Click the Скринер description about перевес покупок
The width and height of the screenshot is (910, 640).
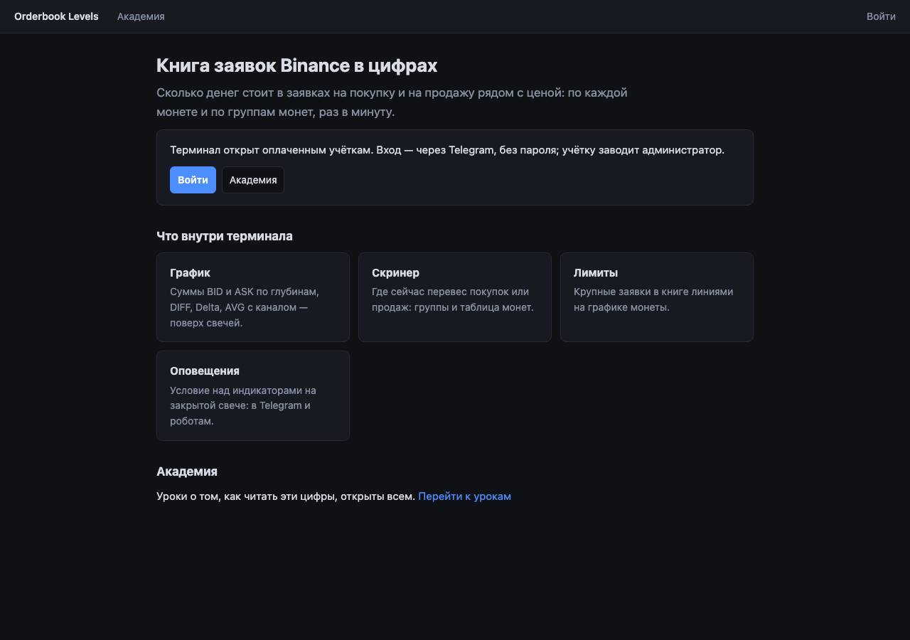pos(453,299)
